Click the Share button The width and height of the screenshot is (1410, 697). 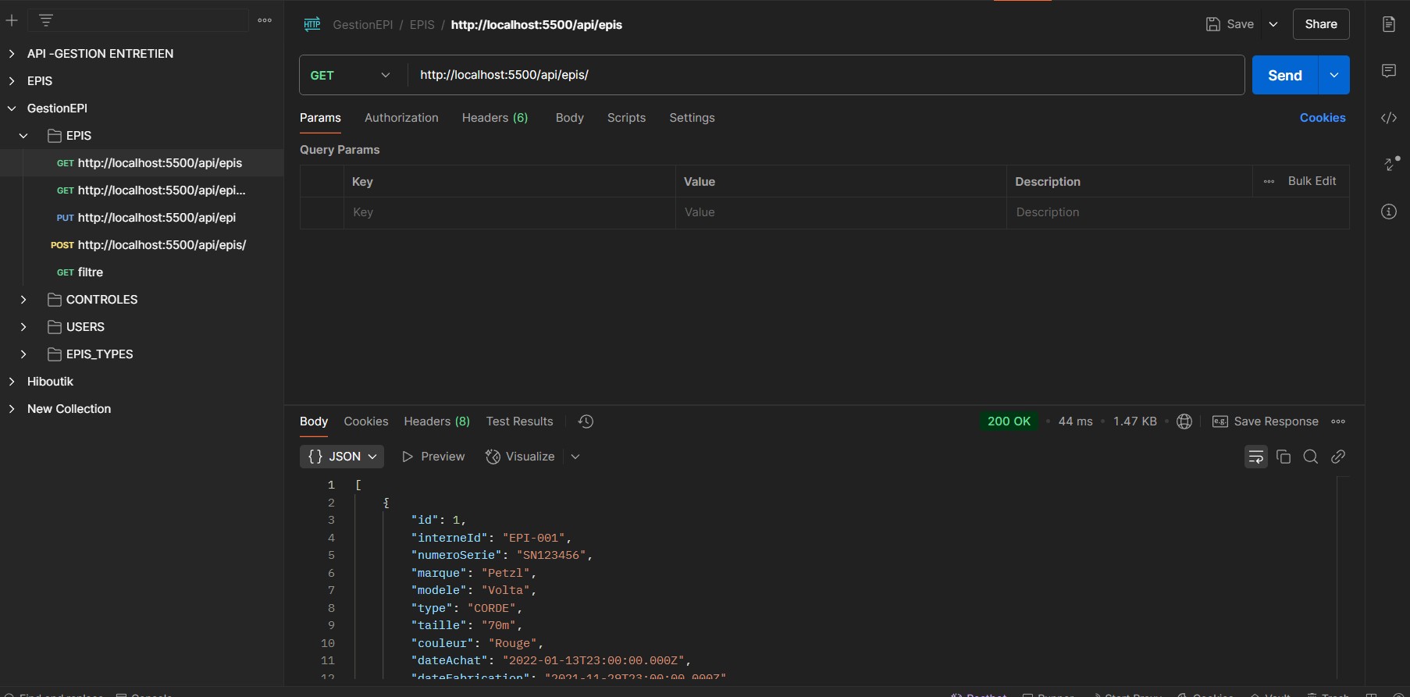(1321, 24)
